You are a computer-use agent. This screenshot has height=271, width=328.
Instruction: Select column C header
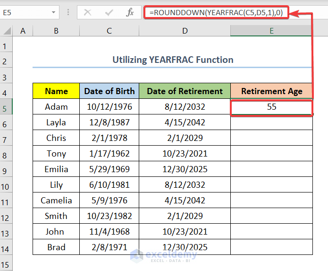coord(109,31)
